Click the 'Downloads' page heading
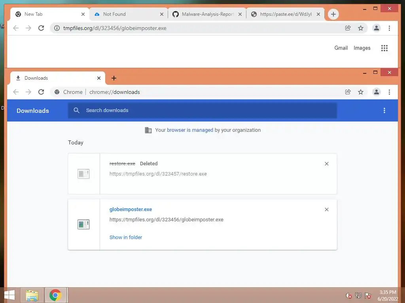 [33, 111]
